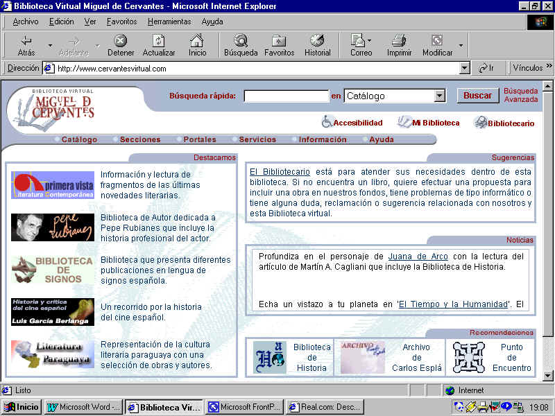Open the Portales navigation tab
Image resolution: width=555 pixels, height=416 pixels.
click(x=200, y=139)
